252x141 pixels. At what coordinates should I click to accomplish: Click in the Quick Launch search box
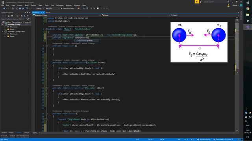tap(215, 2)
